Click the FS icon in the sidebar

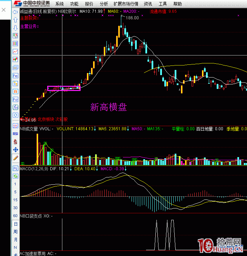pos(16,168)
